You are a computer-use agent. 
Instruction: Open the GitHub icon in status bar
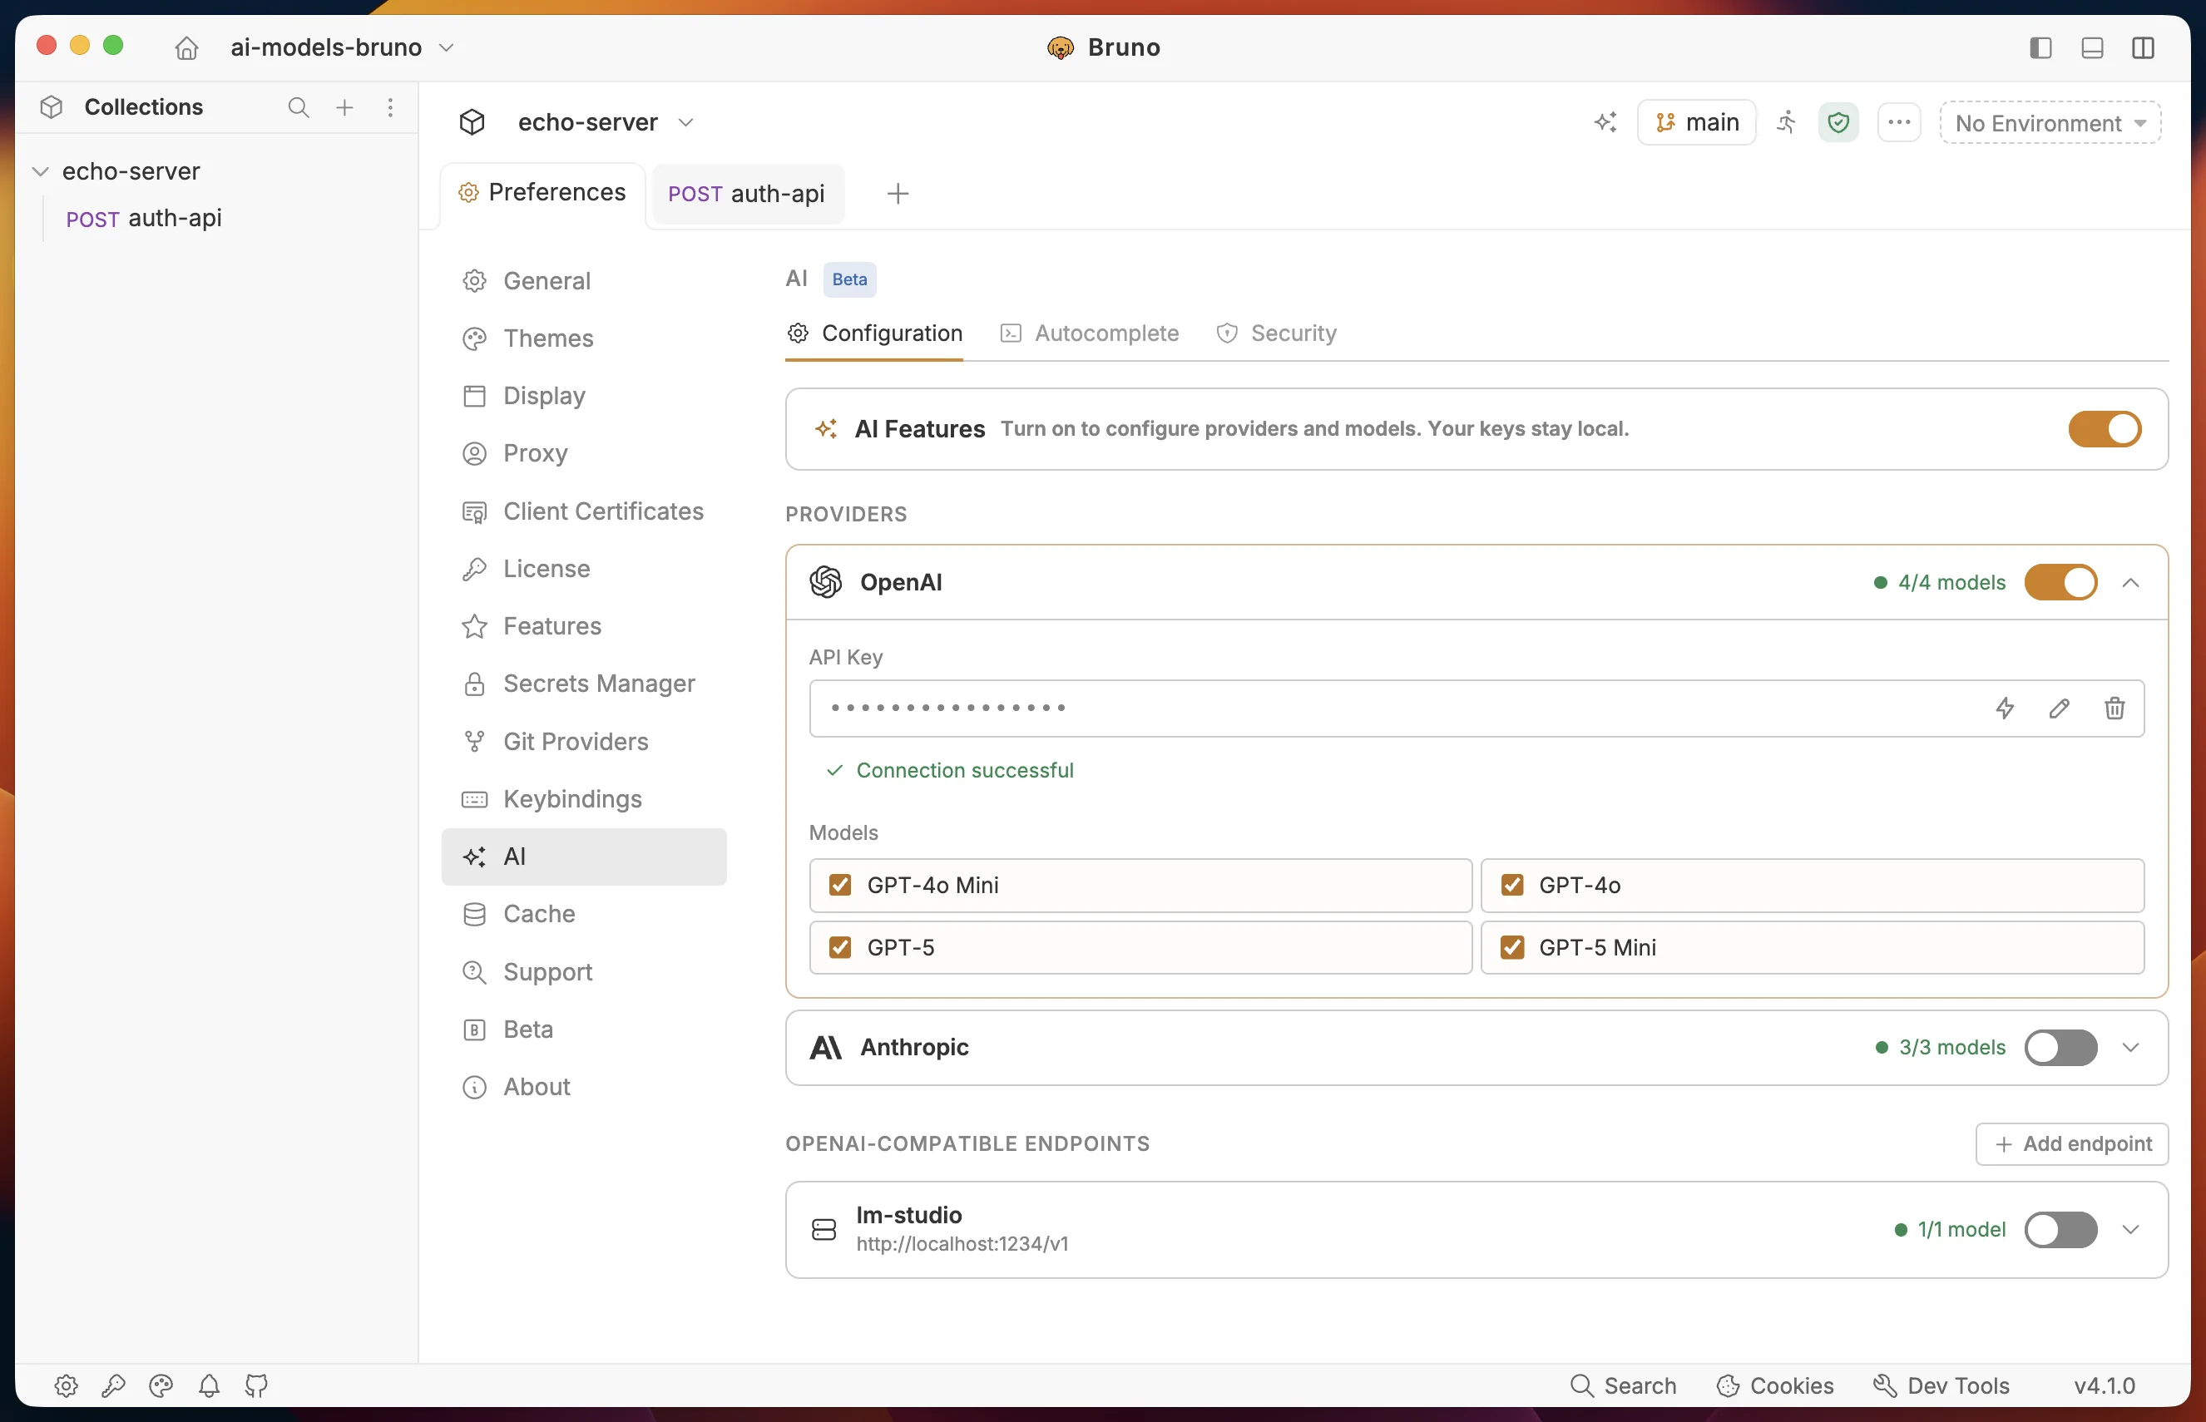coord(257,1385)
